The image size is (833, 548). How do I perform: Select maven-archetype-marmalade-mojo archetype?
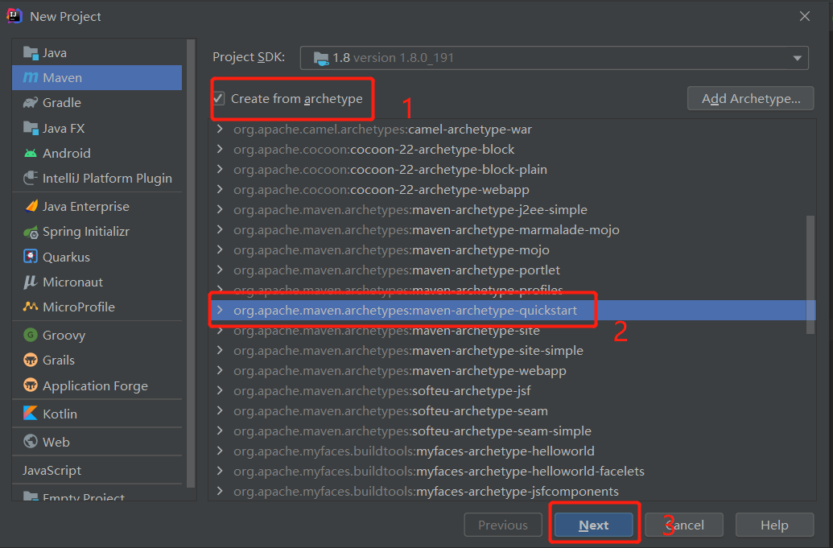pyautogui.click(x=426, y=230)
